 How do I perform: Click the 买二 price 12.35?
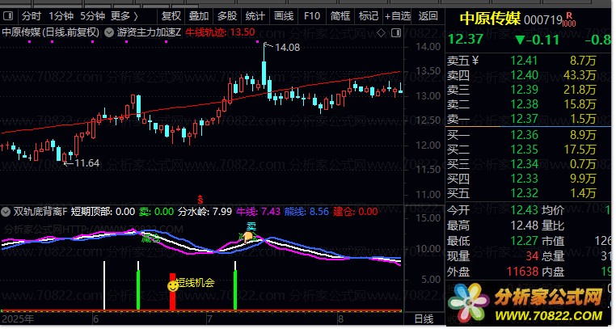[x=524, y=150]
